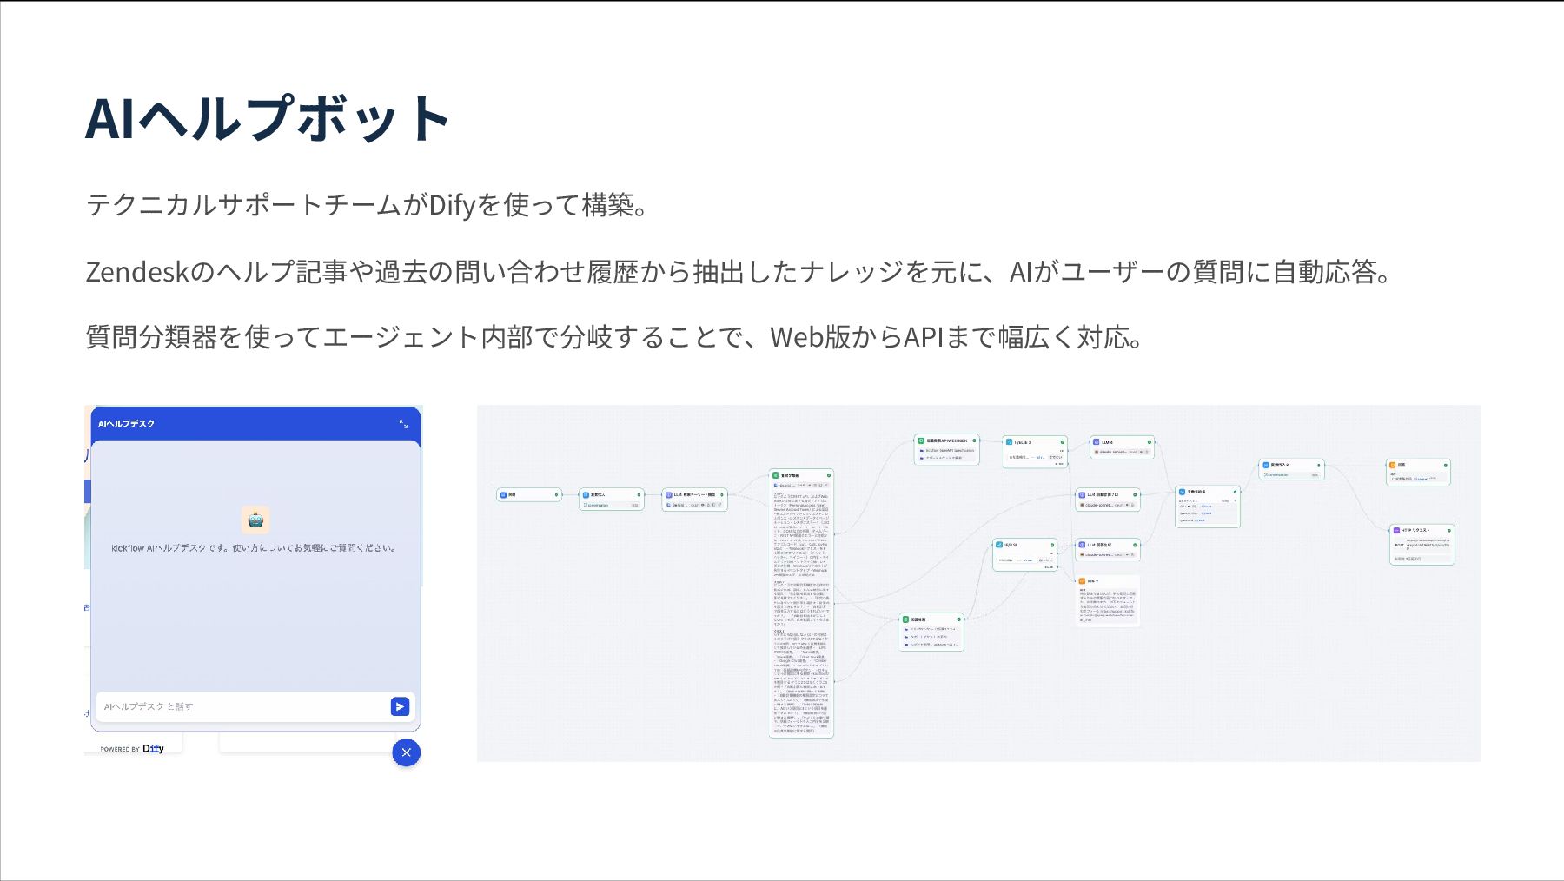Select the 知識検索 API/WEBHOOK node icon
The image size is (1564, 881).
coord(921,440)
